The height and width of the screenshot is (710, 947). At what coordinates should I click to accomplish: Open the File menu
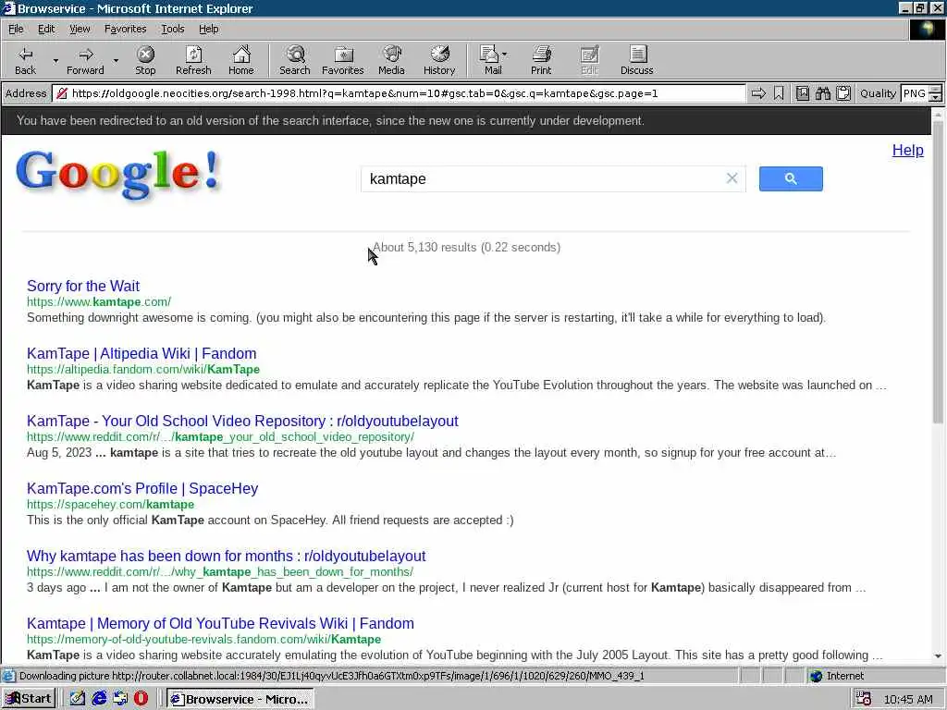(x=16, y=29)
